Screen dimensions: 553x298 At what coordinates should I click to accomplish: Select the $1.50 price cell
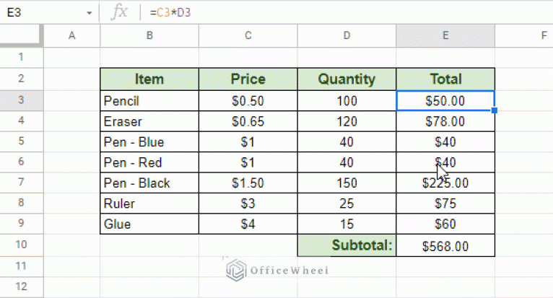[248, 183]
